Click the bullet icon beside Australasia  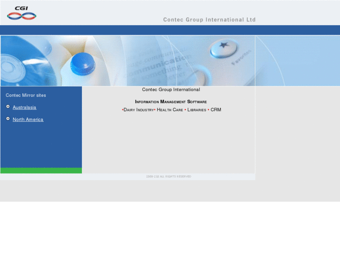pos(8,107)
